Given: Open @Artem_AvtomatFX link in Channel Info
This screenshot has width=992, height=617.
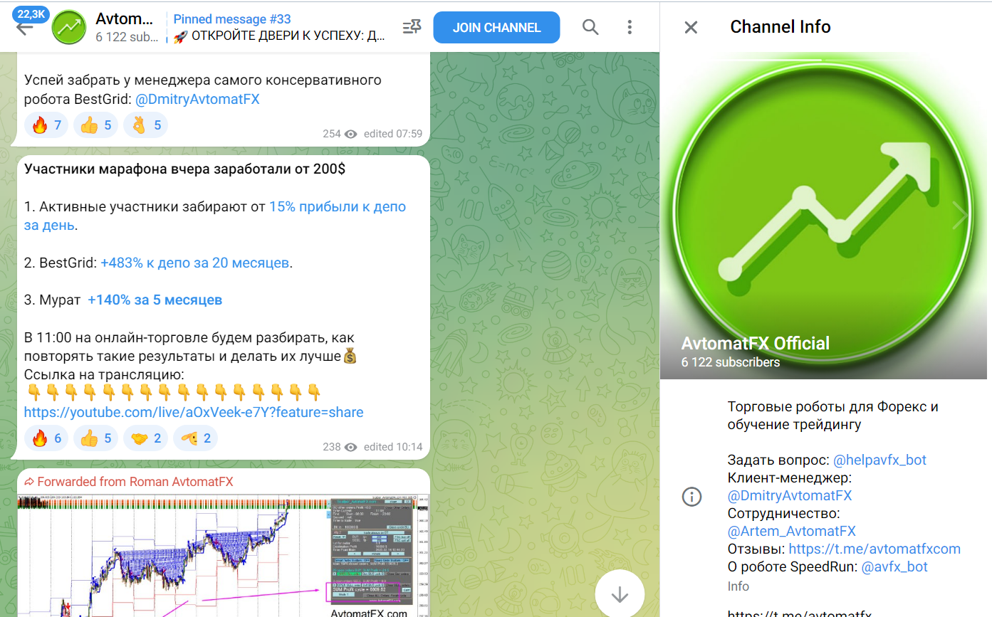Looking at the screenshot, I should click(x=792, y=531).
